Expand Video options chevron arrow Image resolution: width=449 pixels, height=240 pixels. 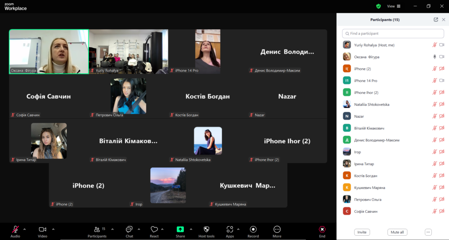pos(53,229)
